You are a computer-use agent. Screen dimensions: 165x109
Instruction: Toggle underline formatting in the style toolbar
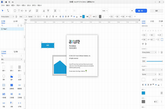(53, 16)
